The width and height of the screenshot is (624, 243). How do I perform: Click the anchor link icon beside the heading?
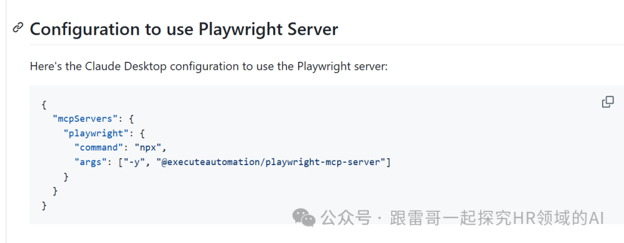point(18,28)
